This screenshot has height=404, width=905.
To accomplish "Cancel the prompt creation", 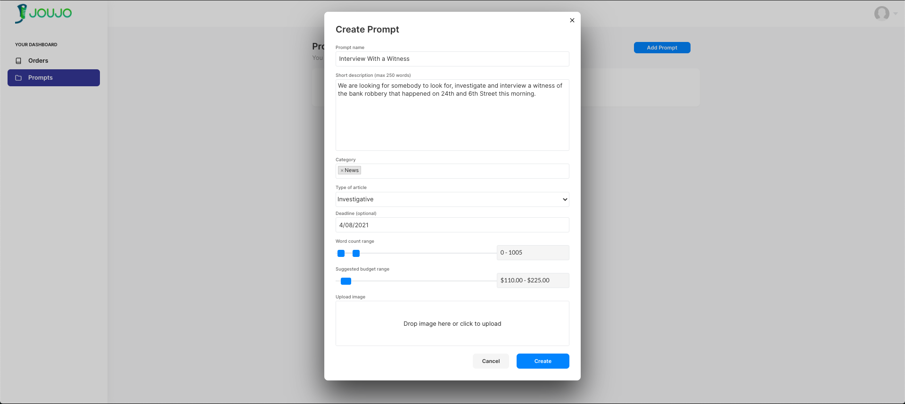I will pos(491,361).
